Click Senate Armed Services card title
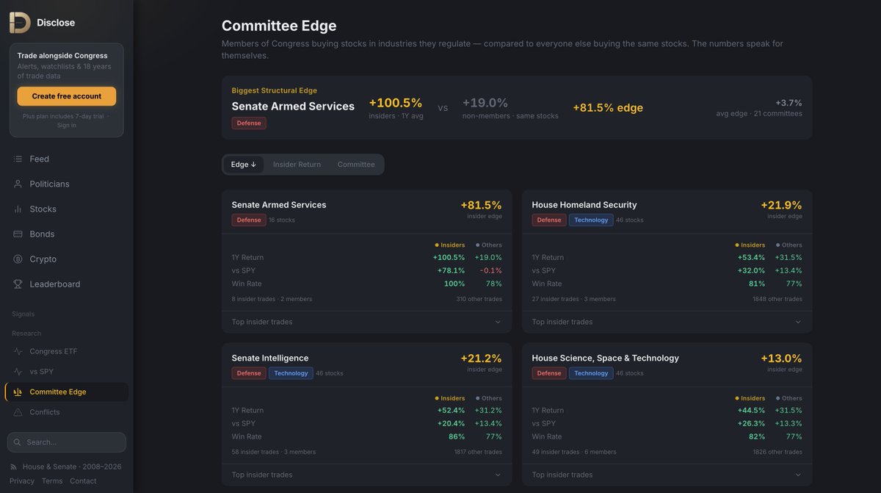This screenshot has height=493, width=881. pos(279,205)
